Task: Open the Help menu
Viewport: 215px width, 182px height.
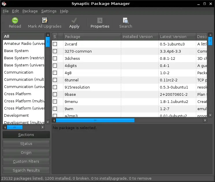Action: click(64, 11)
